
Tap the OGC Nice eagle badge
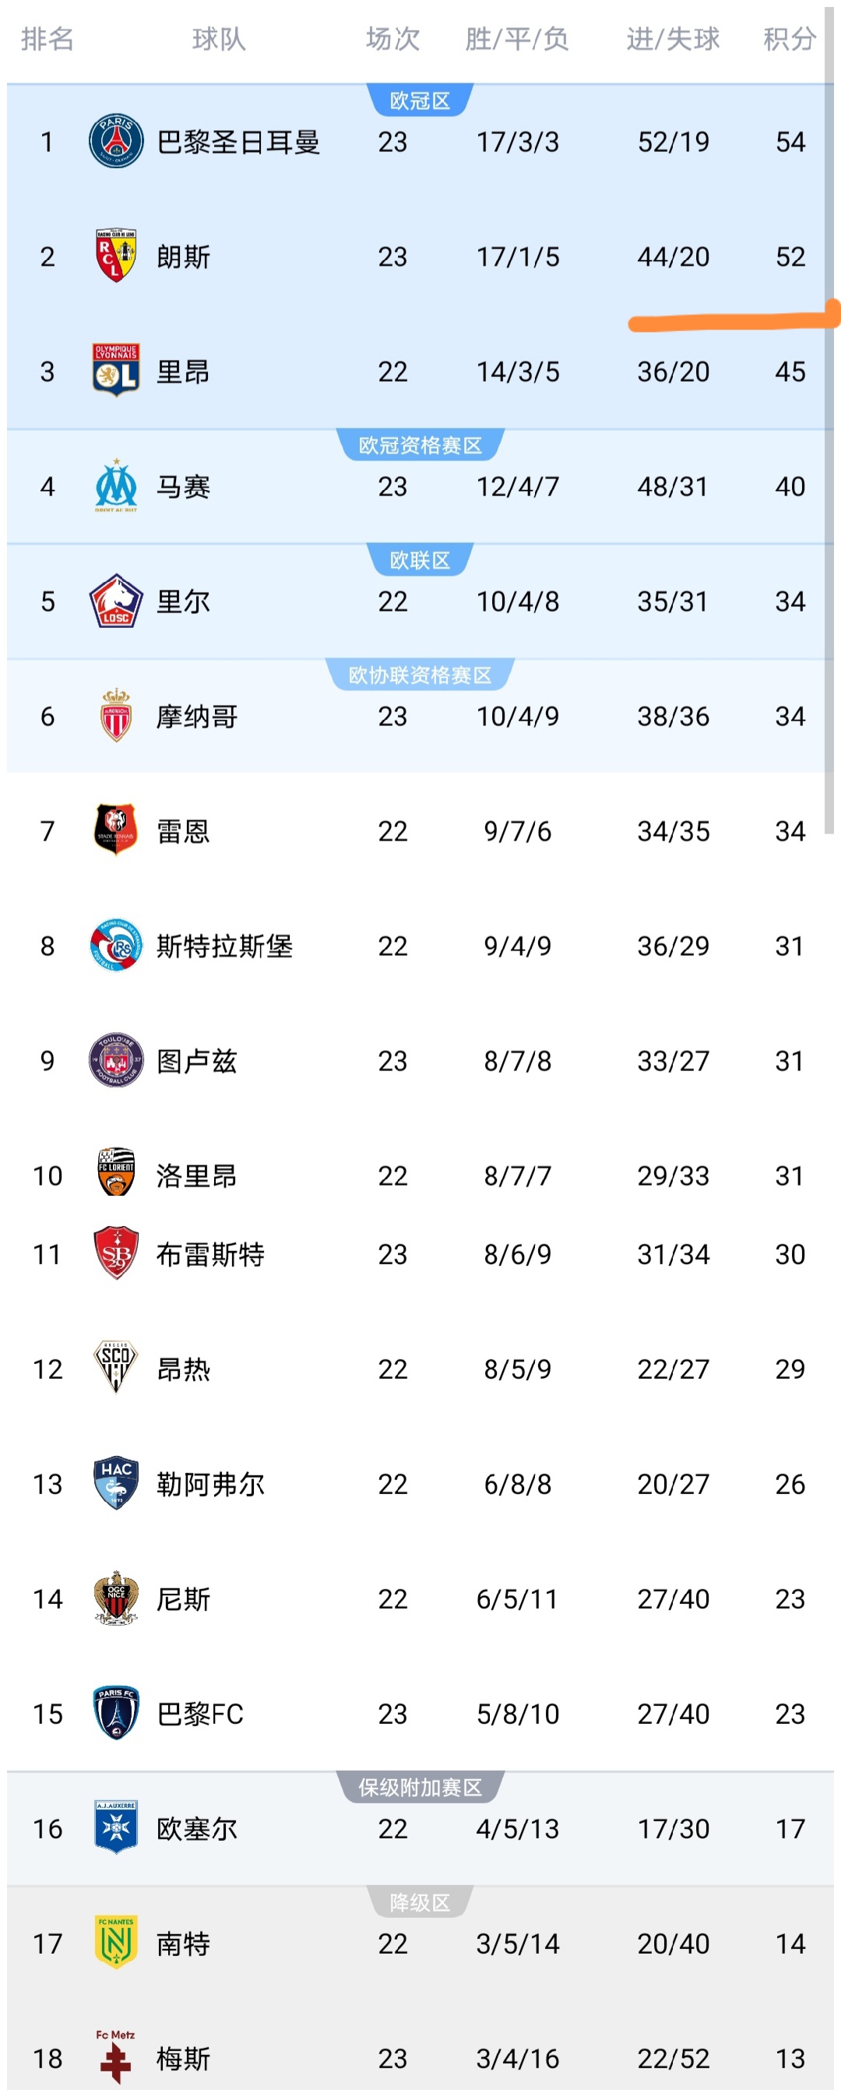tap(115, 1598)
